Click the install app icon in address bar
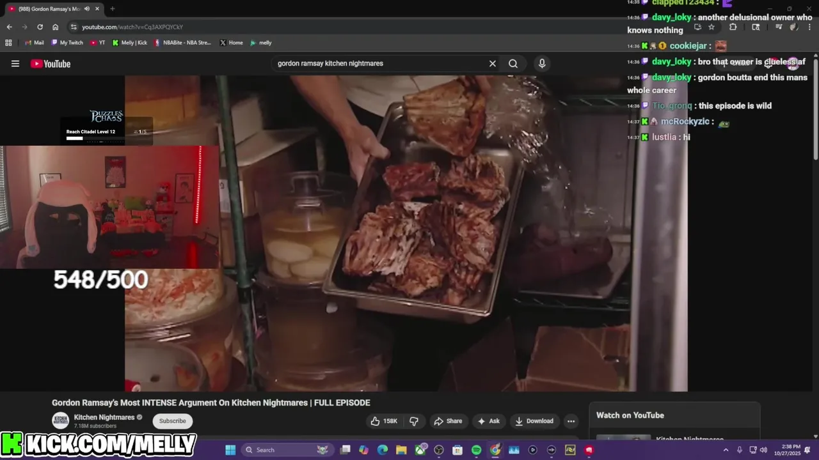Viewport: 819px width, 460px height. [x=697, y=27]
